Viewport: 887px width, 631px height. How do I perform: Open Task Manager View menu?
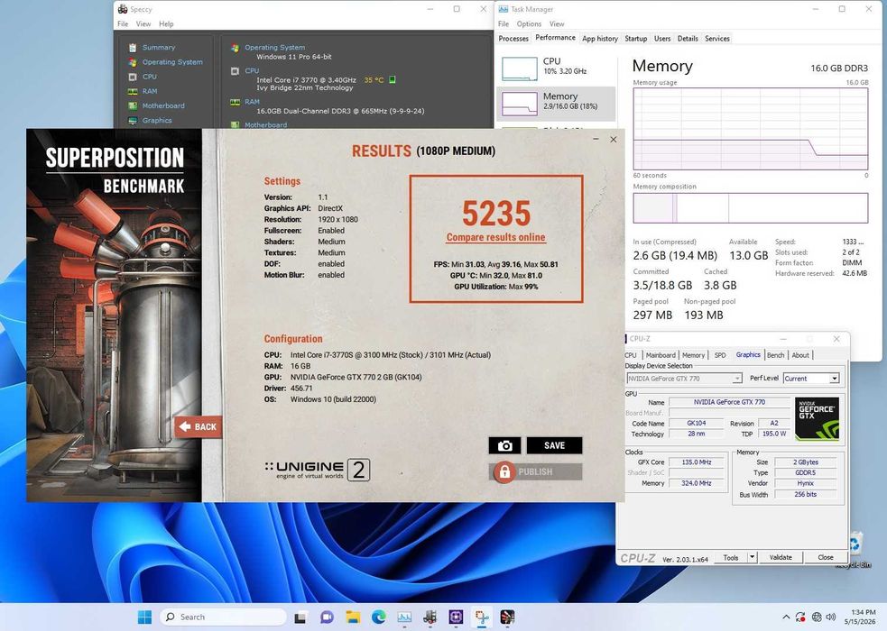(x=557, y=23)
